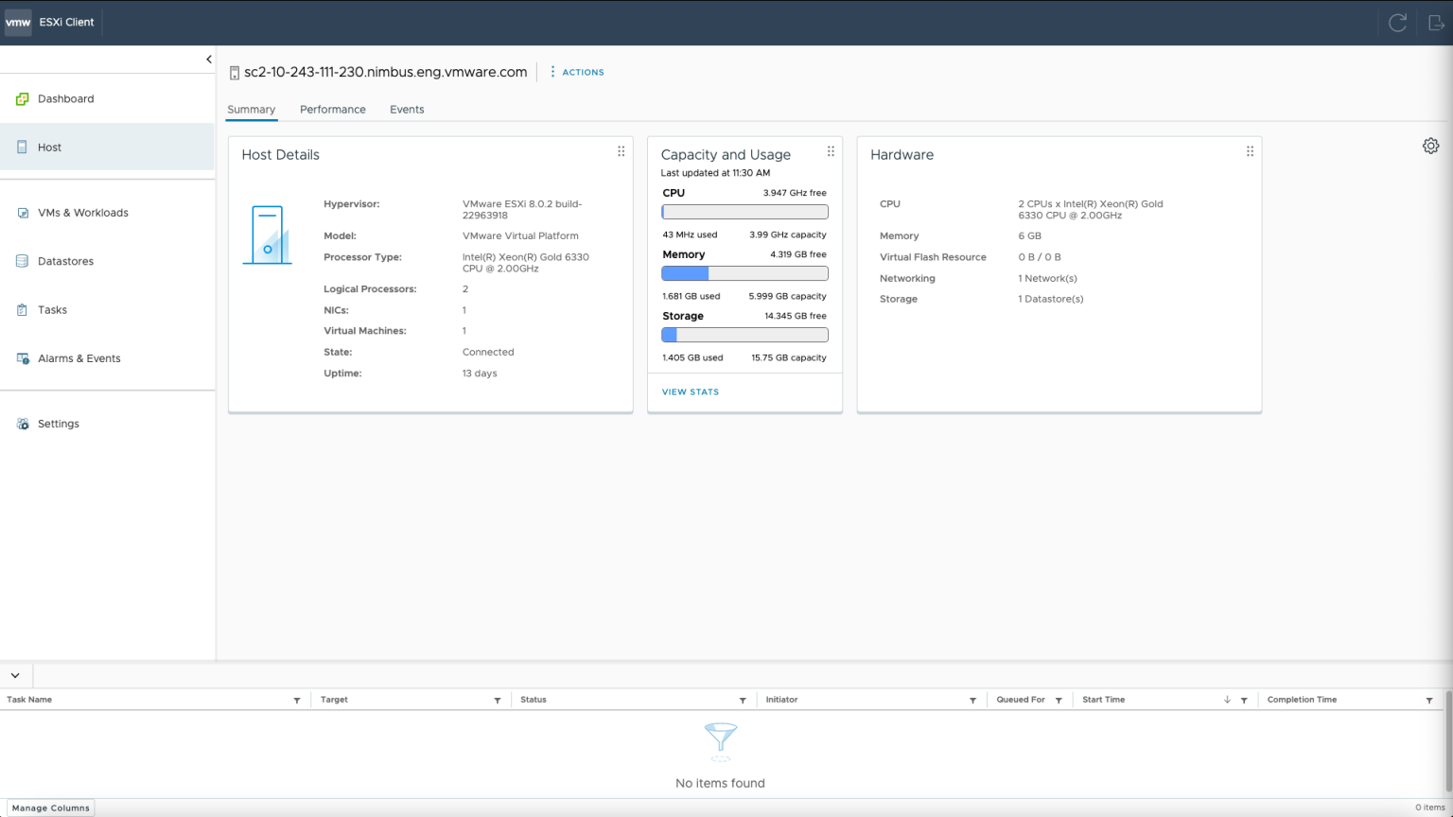Viewport: 1453px width, 817px height.
Task: Click the host server illustration
Action: 267,235
